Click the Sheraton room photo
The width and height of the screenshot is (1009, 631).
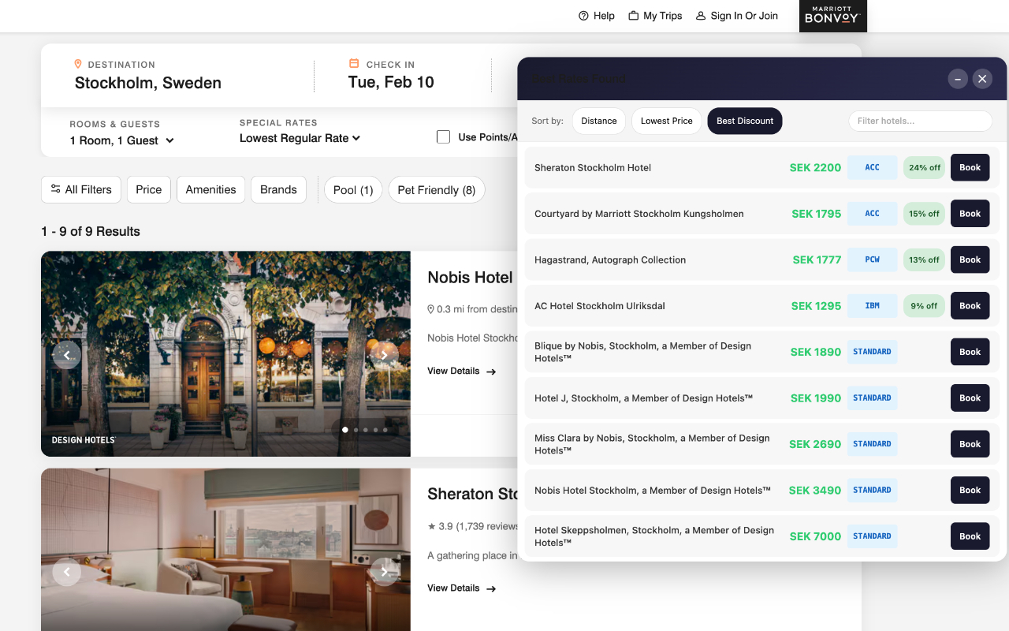(x=225, y=550)
